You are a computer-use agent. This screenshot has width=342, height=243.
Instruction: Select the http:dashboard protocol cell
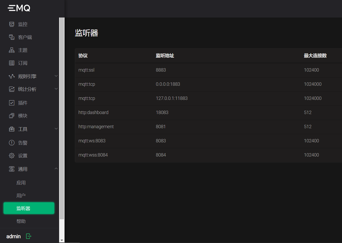(x=93, y=112)
